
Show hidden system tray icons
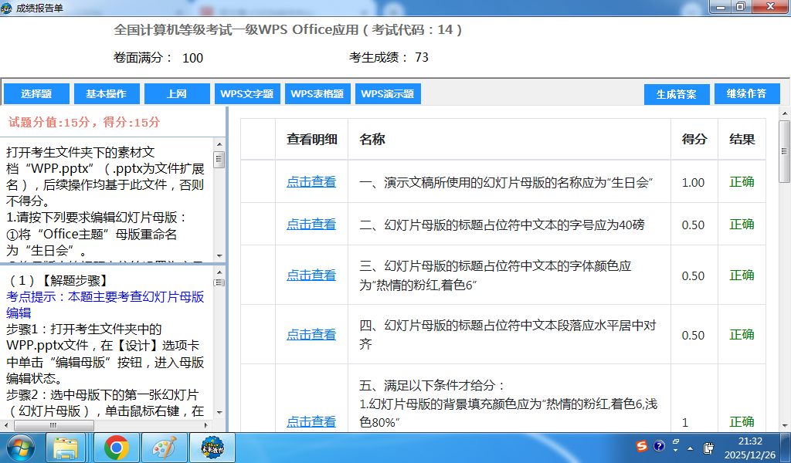click(x=690, y=448)
